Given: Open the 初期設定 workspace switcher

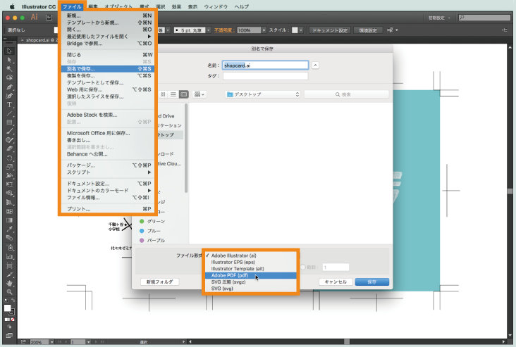Looking at the screenshot, I should (439, 18).
